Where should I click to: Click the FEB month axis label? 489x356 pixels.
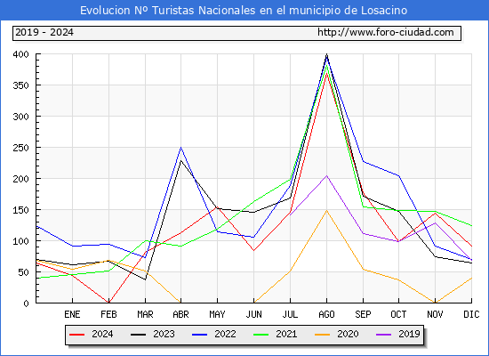pos(108,314)
